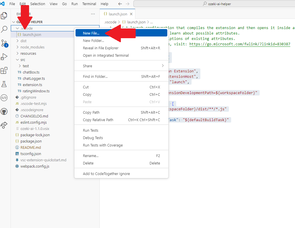The width and height of the screenshot is (295, 228).
Task: Open the Explorer view in activity bar
Action: [4, 16]
